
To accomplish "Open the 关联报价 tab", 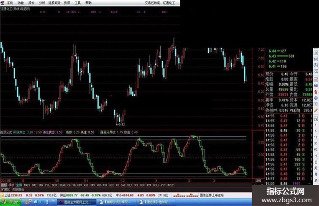I will pyautogui.click(x=18, y=190).
